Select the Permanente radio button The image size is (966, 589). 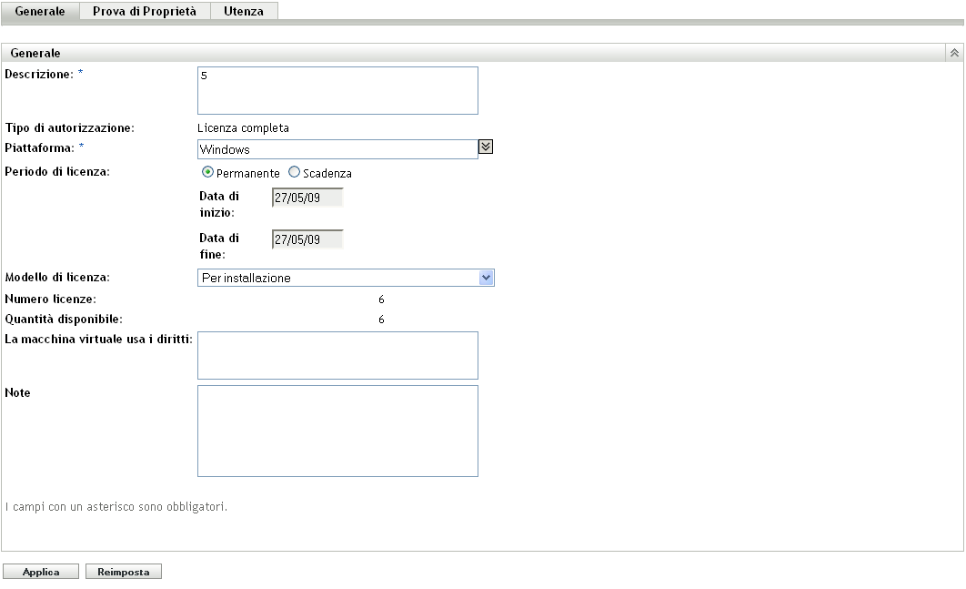207,172
